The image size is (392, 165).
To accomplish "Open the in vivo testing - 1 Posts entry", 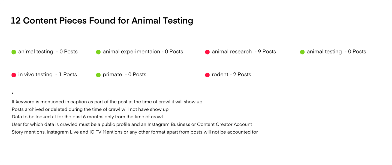I will [47, 74].
